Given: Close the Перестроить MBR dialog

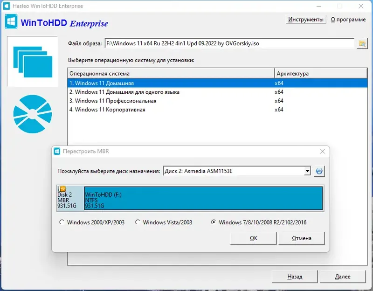Looking at the screenshot, I should 322,152.
